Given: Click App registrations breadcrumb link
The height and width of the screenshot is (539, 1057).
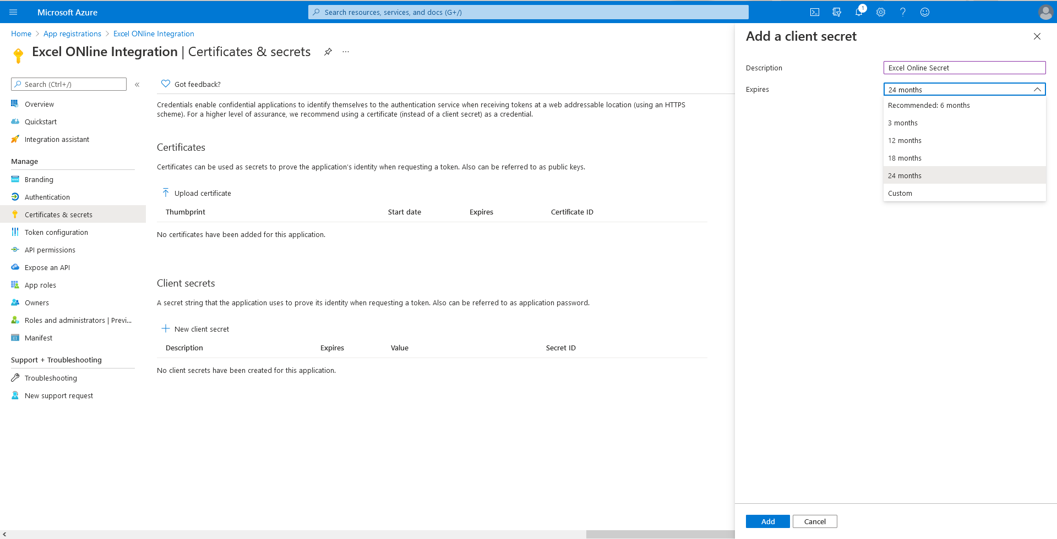Looking at the screenshot, I should (x=72, y=34).
